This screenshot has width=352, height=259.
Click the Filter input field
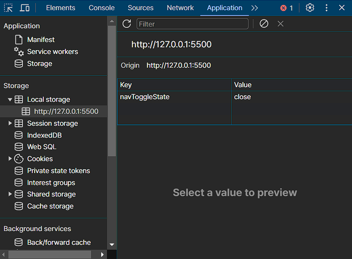(192, 24)
